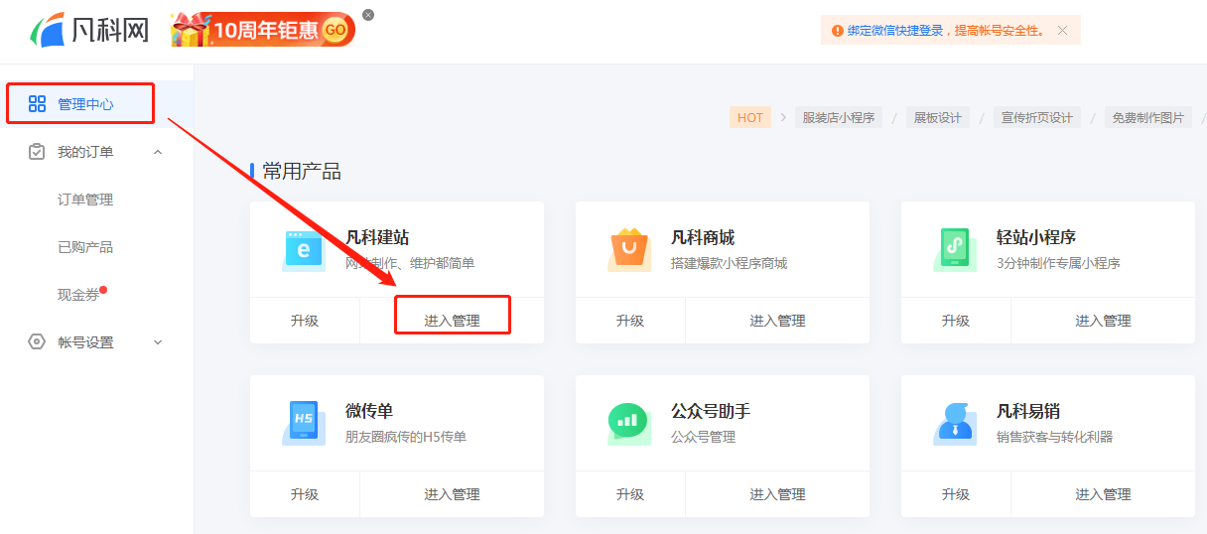Click the 凡科建站 product title

[x=377, y=238]
